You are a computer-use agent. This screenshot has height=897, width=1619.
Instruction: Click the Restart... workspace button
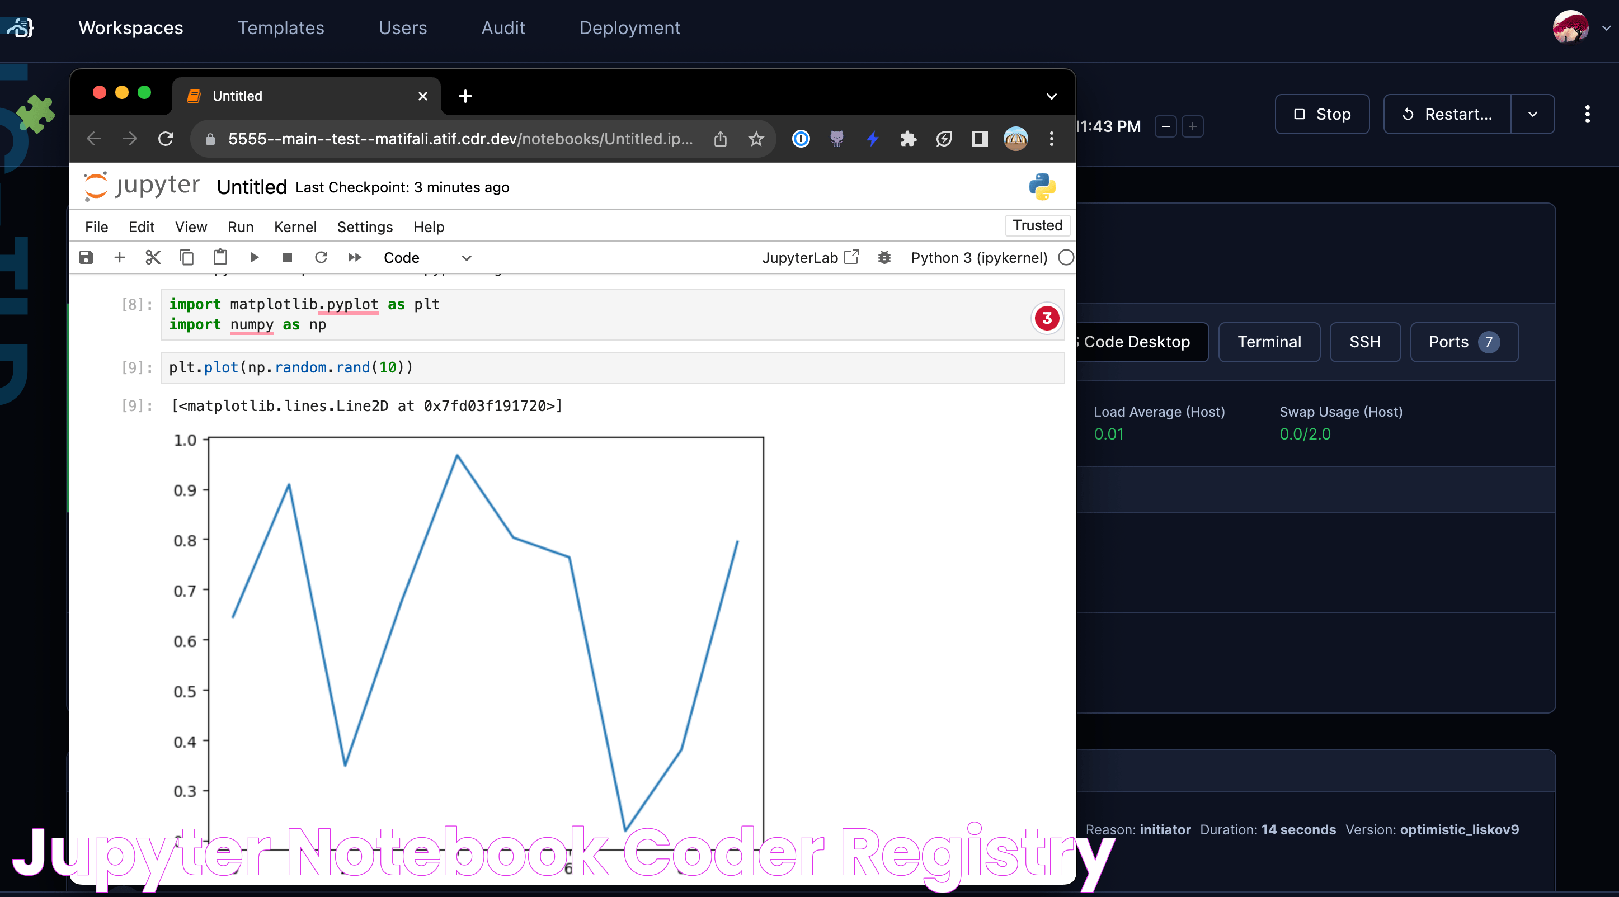(1447, 114)
